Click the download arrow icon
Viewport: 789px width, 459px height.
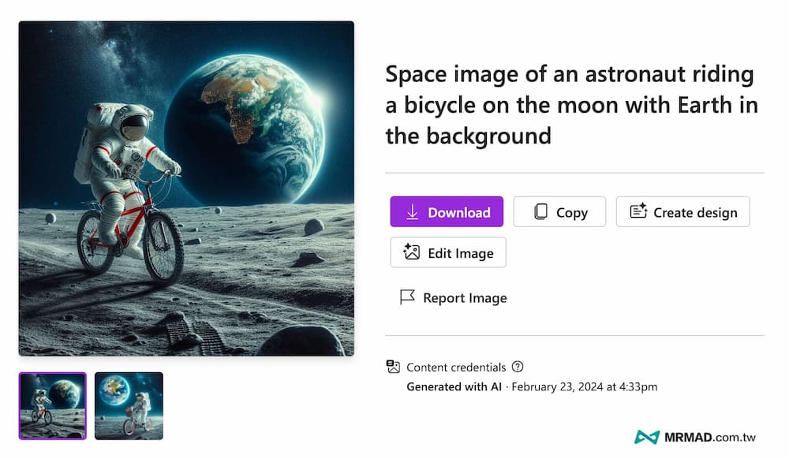click(x=412, y=212)
